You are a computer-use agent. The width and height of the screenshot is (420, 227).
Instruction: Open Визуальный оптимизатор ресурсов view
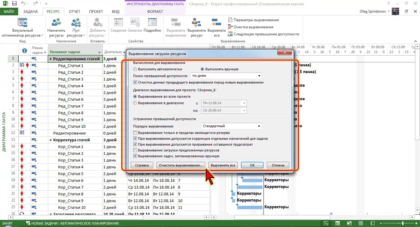(x=22, y=28)
